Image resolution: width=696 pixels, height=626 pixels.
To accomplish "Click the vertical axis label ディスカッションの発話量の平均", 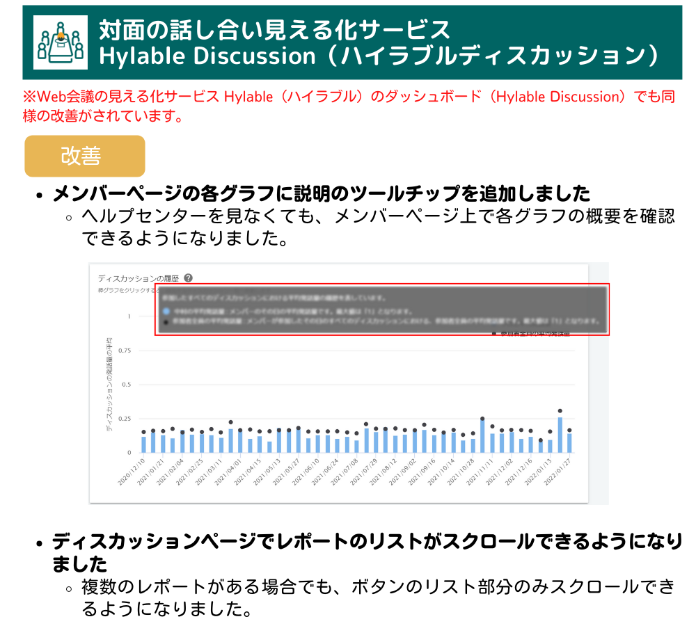I will tap(109, 384).
